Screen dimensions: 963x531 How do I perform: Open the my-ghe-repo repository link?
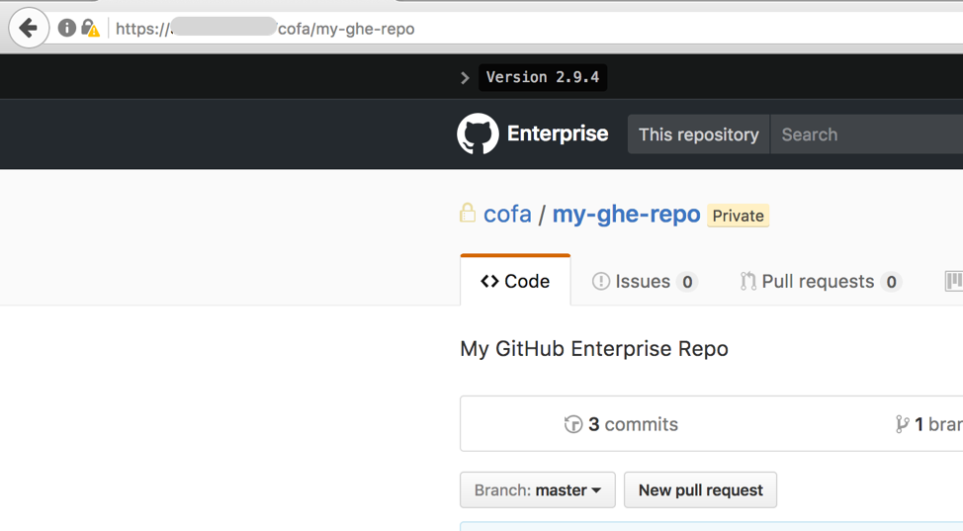tap(626, 215)
